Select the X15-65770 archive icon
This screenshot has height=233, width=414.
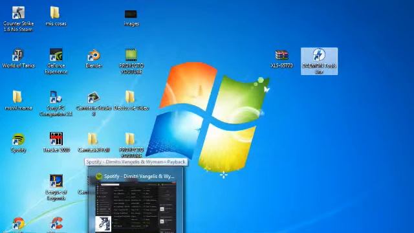282,59
